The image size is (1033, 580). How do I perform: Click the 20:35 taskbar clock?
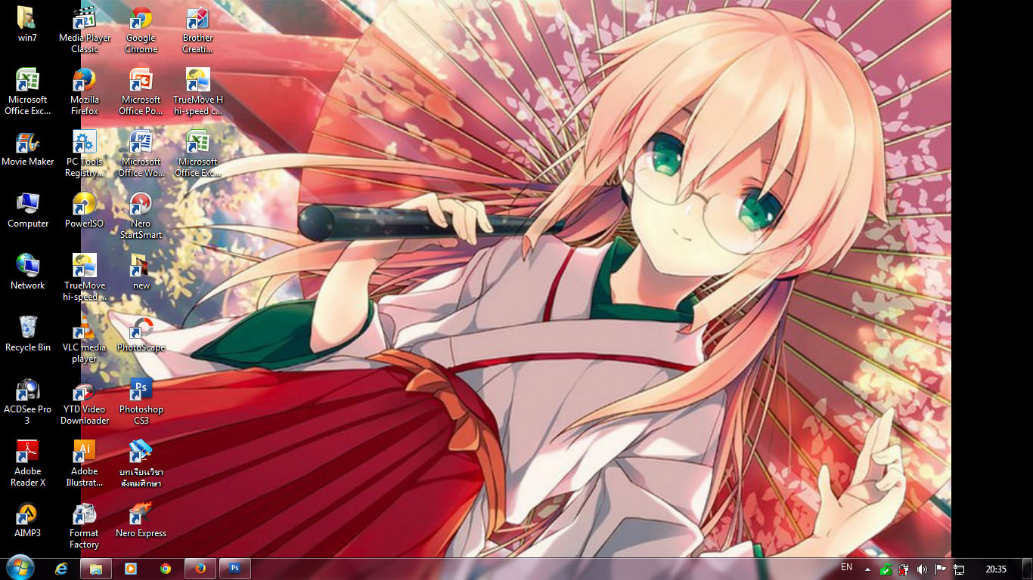coord(996,569)
